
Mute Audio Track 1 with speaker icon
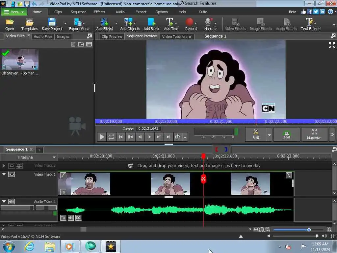click(x=12, y=202)
